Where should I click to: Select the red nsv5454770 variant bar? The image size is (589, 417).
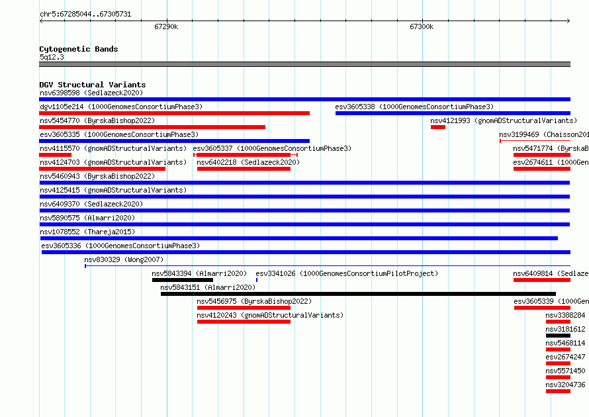pos(152,127)
